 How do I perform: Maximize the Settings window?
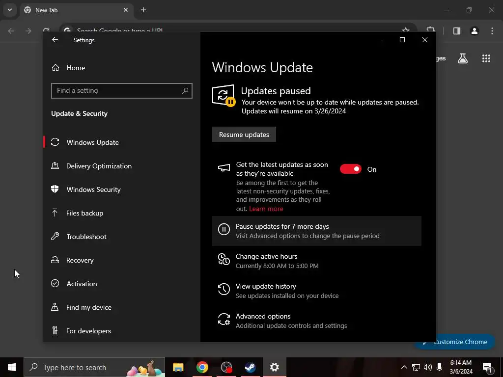402,40
